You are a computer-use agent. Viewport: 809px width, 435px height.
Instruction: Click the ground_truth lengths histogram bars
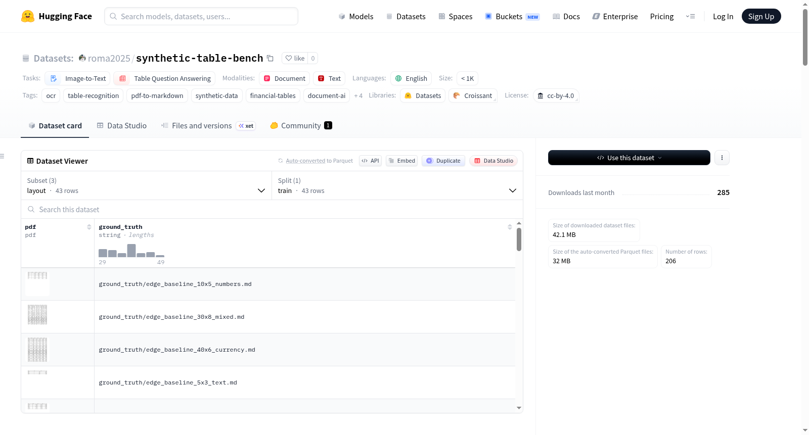click(x=131, y=251)
